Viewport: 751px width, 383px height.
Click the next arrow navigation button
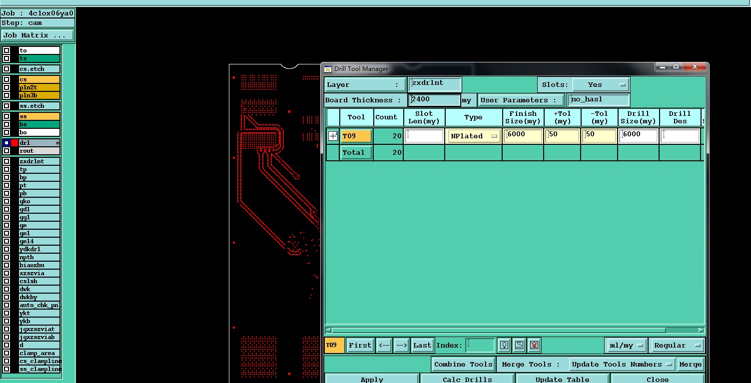coord(401,345)
